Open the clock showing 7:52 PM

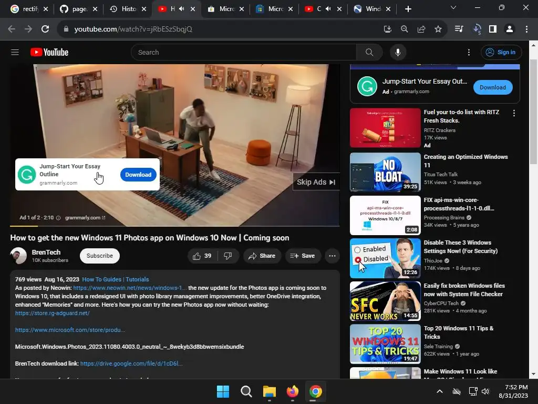click(x=513, y=391)
